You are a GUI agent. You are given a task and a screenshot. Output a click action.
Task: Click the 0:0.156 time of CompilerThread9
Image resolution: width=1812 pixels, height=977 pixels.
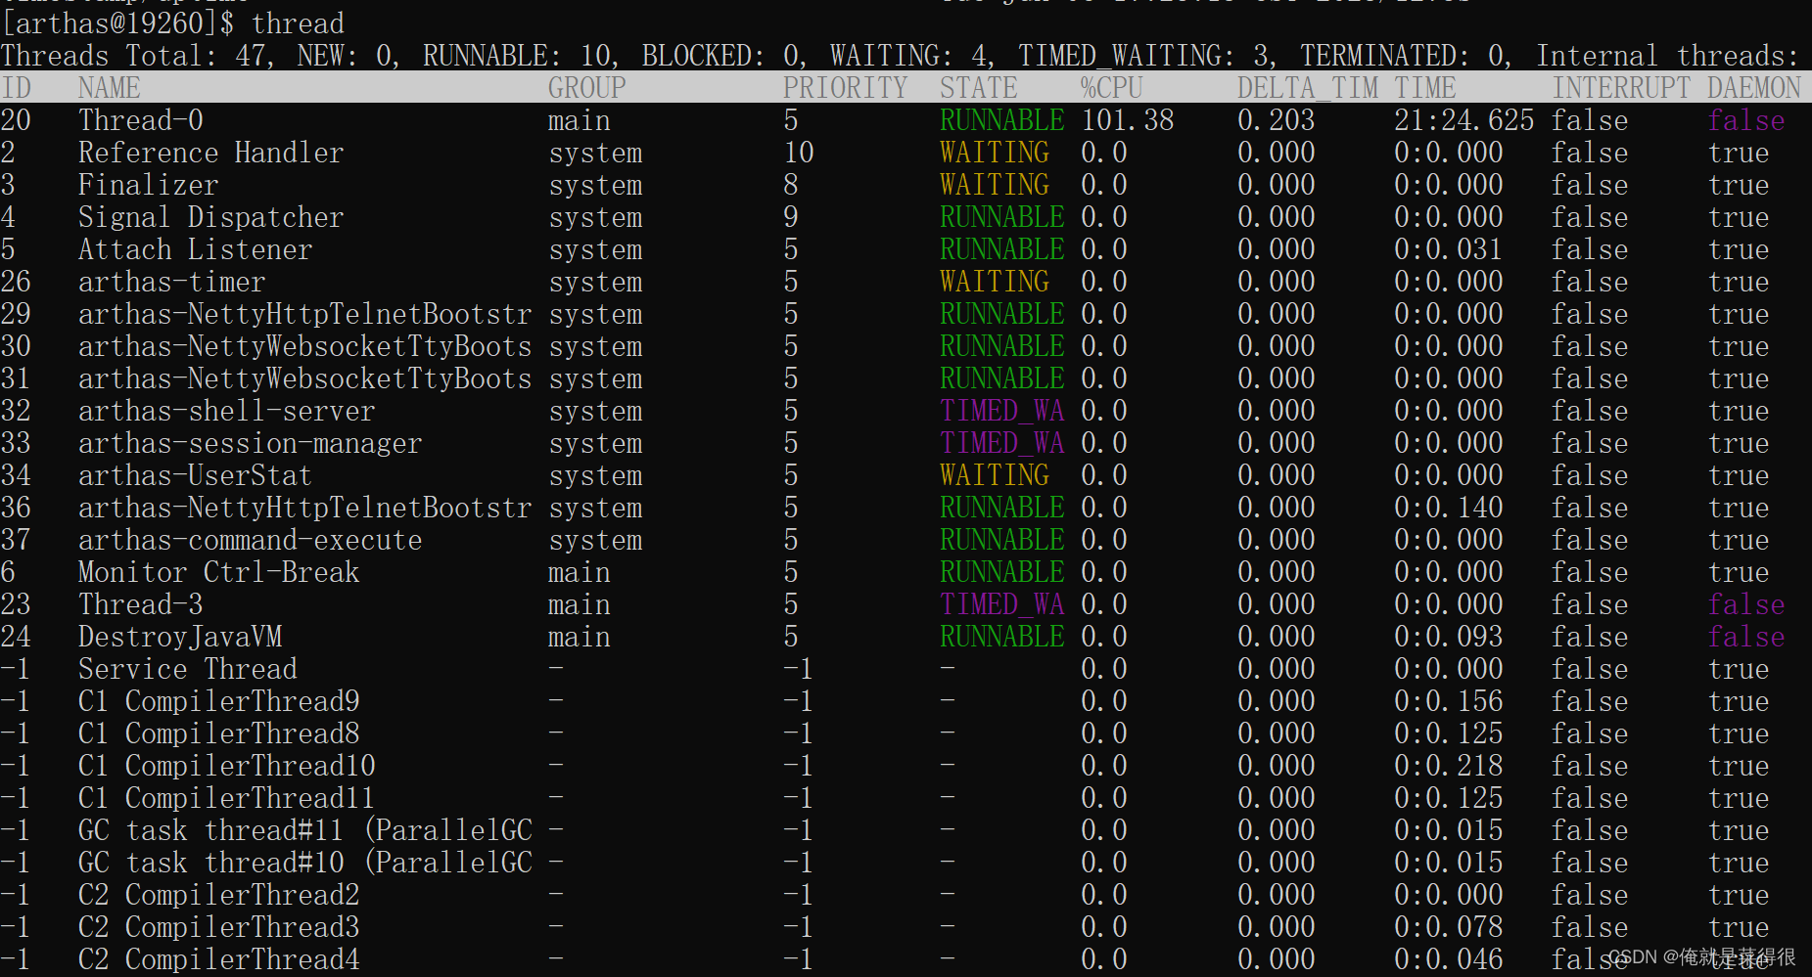click(1449, 701)
